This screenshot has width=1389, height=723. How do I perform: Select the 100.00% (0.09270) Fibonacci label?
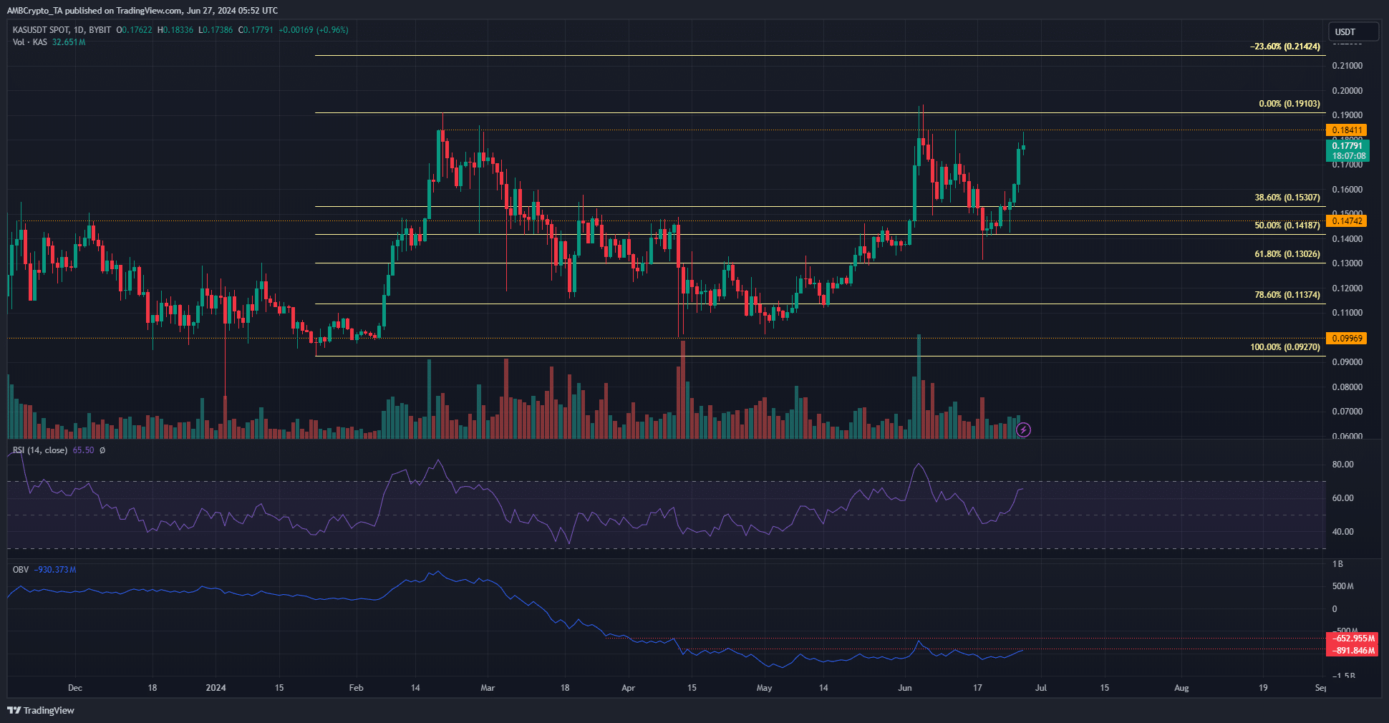click(x=1285, y=347)
